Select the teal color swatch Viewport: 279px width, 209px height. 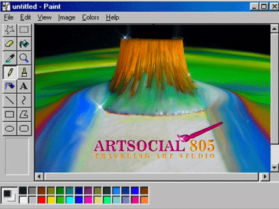(70, 190)
